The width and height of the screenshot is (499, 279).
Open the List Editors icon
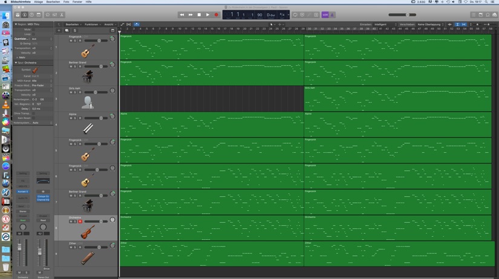(474, 15)
